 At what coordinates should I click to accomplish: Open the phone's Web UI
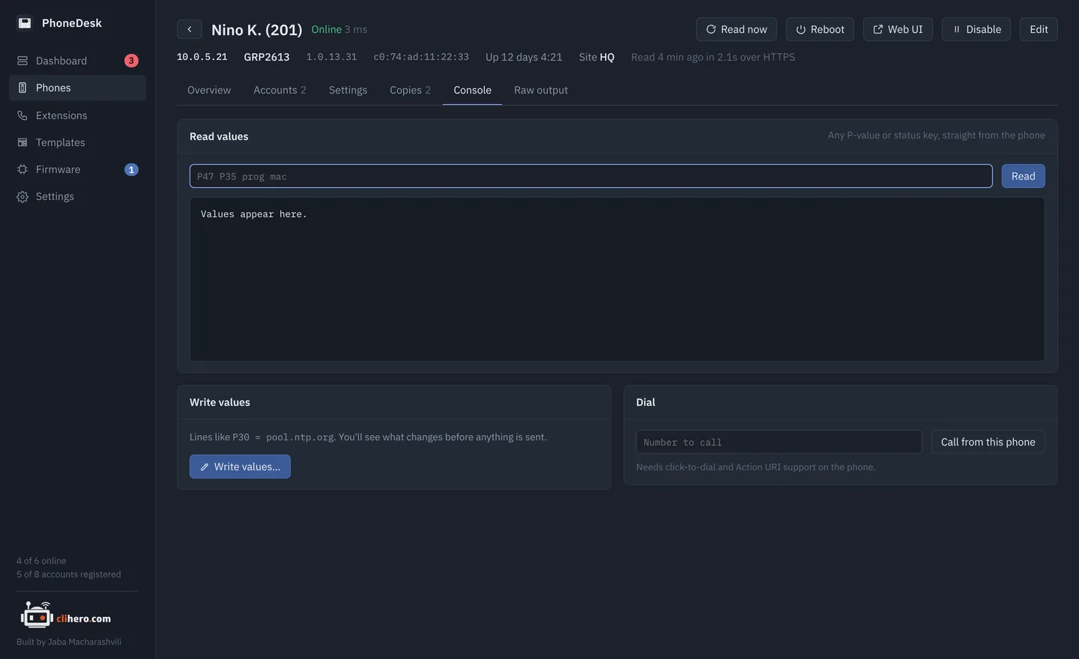click(898, 29)
